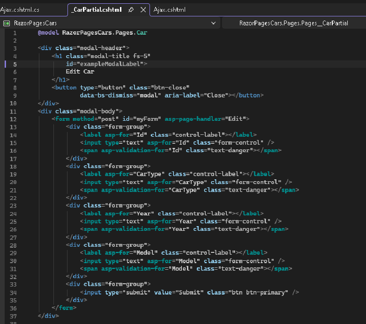Close the _CarPartial.cshtml tab
The height and width of the screenshot is (324, 366).
[143, 9]
